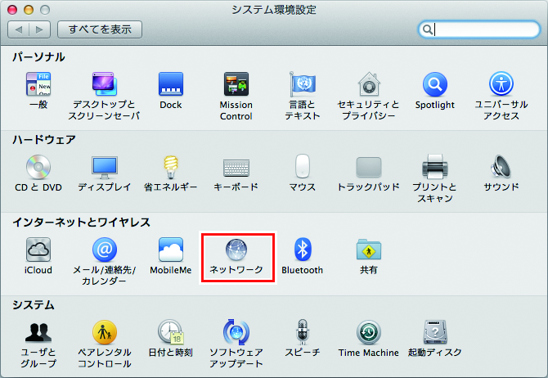This screenshot has width=548, height=378.
Task: Click the すべてを表示 button
Action: point(100,29)
